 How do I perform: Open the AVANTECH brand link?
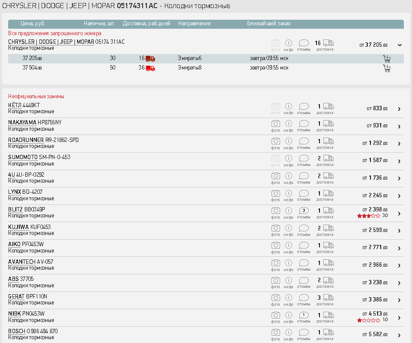tap(22, 262)
